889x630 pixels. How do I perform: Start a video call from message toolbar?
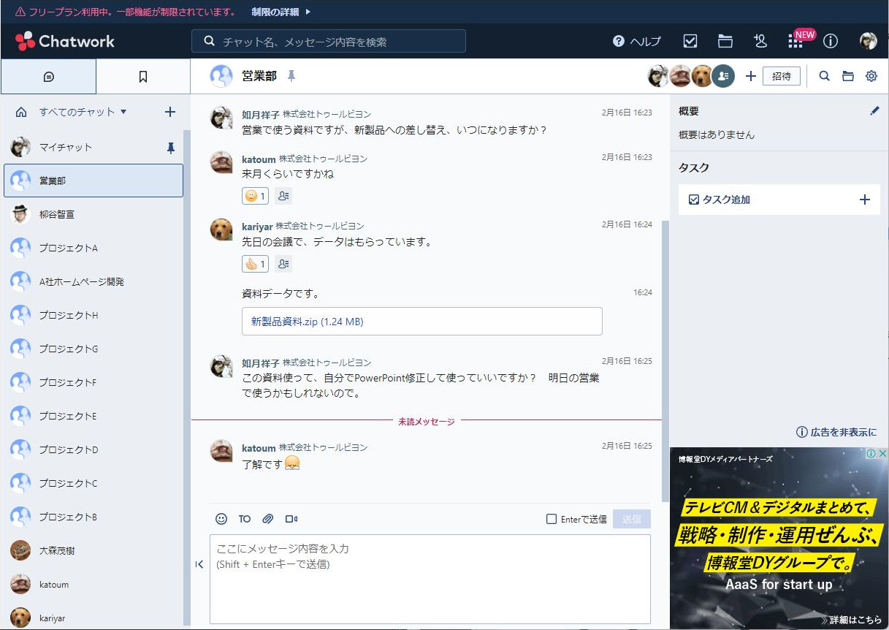291,519
